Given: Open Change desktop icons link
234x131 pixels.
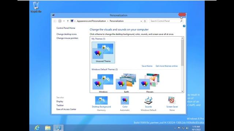Looking at the screenshot, I should point(67,34).
